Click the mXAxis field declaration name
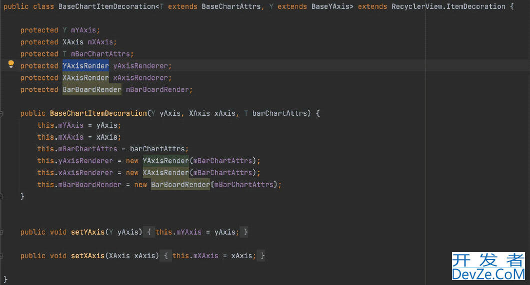This screenshot has height=285, width=530. tap(100, 42)
